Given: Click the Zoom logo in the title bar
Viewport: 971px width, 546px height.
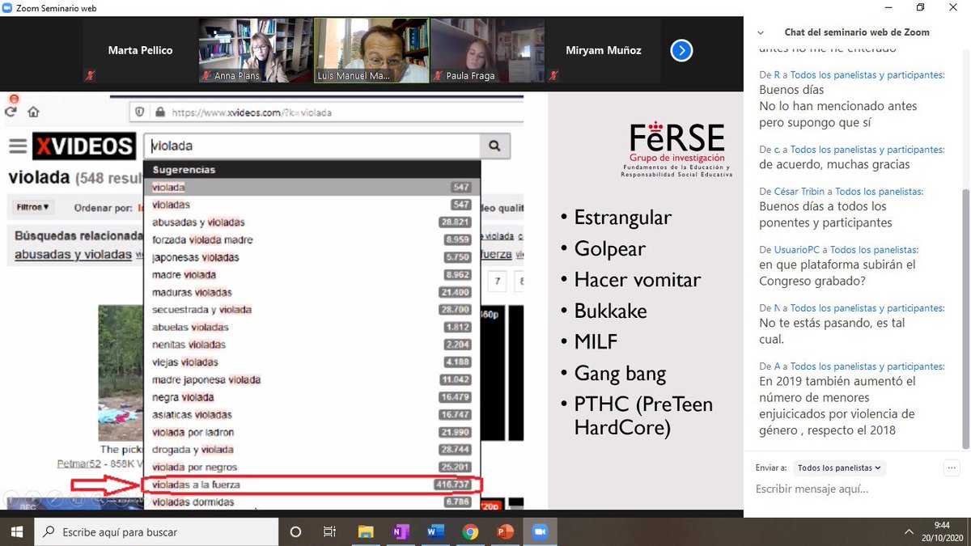Looking at the screenshot, I should [x=7, y=8].
